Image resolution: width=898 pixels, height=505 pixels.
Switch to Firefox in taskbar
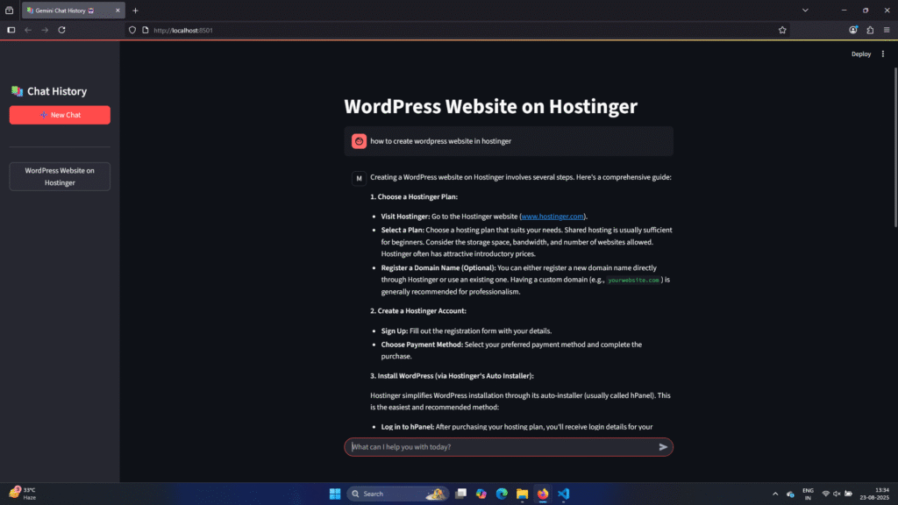(x=543, y=494)
